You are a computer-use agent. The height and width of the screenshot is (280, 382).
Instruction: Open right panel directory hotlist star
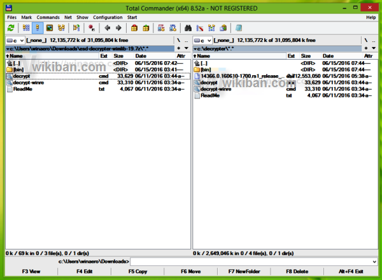[x=366, y=48]
